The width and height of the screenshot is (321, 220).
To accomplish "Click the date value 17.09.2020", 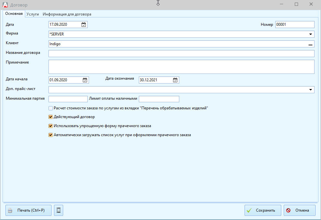I will pyautogui.click(x=58, y=25).
